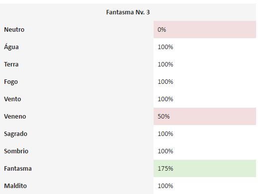
Task: Select the Água row label
Action: (11, 47)
